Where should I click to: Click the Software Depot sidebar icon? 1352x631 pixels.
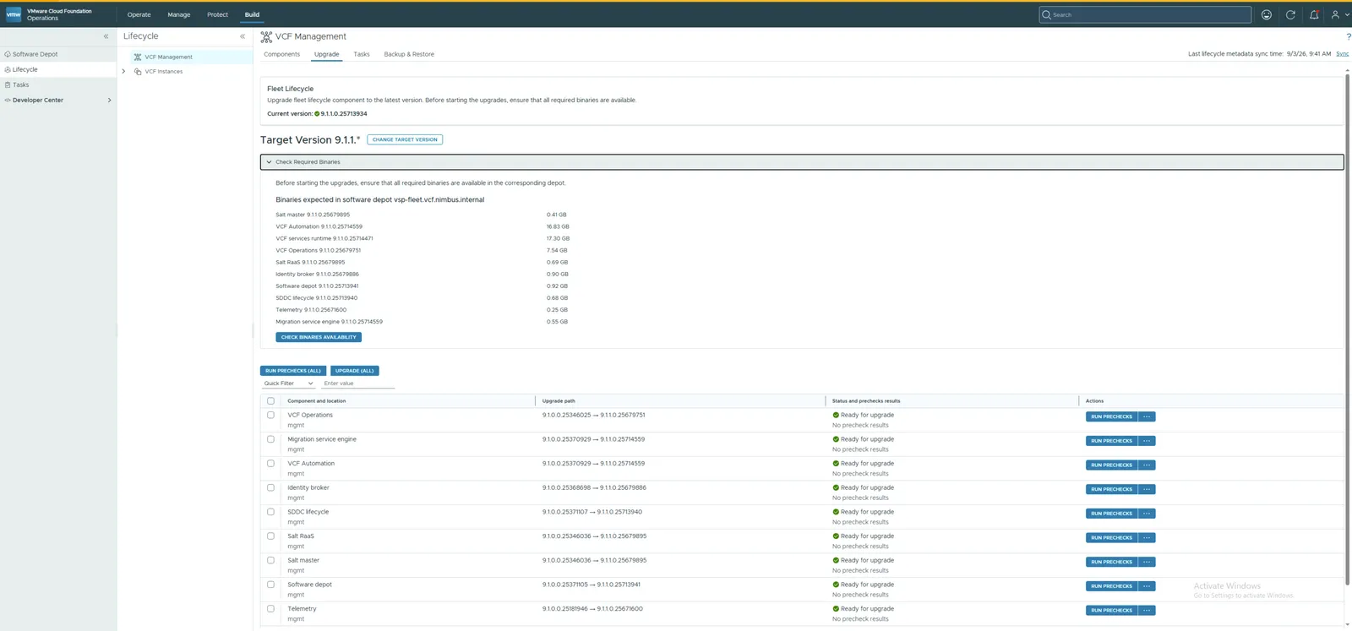(8, 54)
